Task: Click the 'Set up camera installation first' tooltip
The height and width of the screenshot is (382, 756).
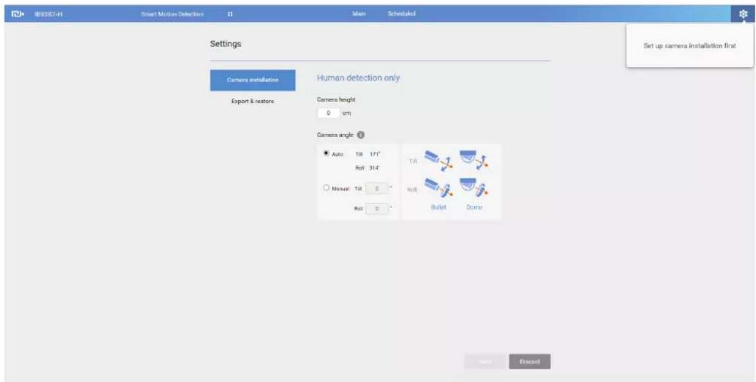Action: pyautogui.click(x=690, y=46)
